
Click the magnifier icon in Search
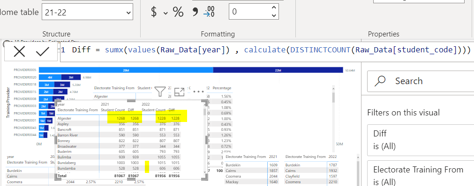[380, 81]
